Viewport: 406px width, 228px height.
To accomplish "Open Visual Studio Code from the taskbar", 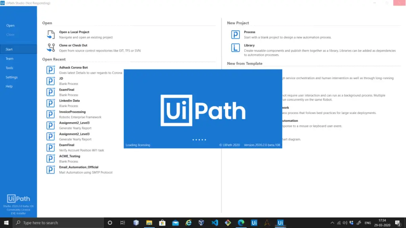I will [x=214, y=222].
